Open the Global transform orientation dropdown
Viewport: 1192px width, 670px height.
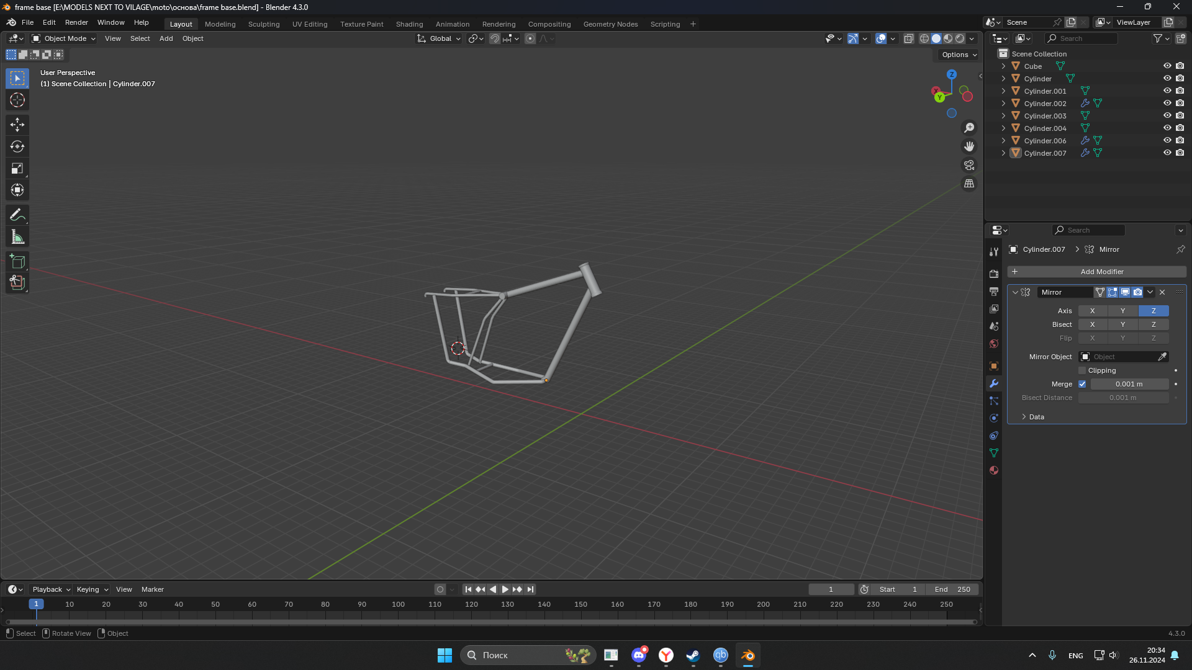[440, 38]
